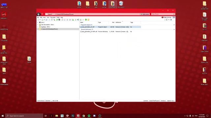Viewport: 211px width, 118px height.
Task: Open the Video tutorials link
Action: (x=166, y=17)
